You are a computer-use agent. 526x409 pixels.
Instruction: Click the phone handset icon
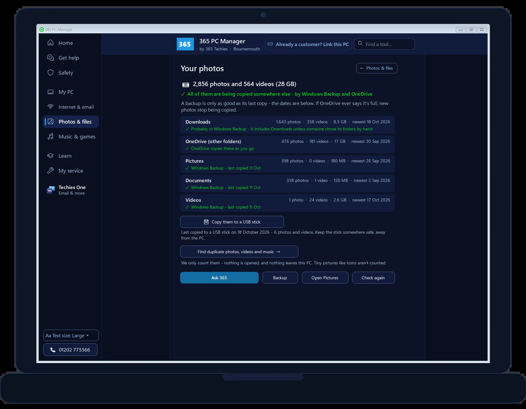click(53, 350)
